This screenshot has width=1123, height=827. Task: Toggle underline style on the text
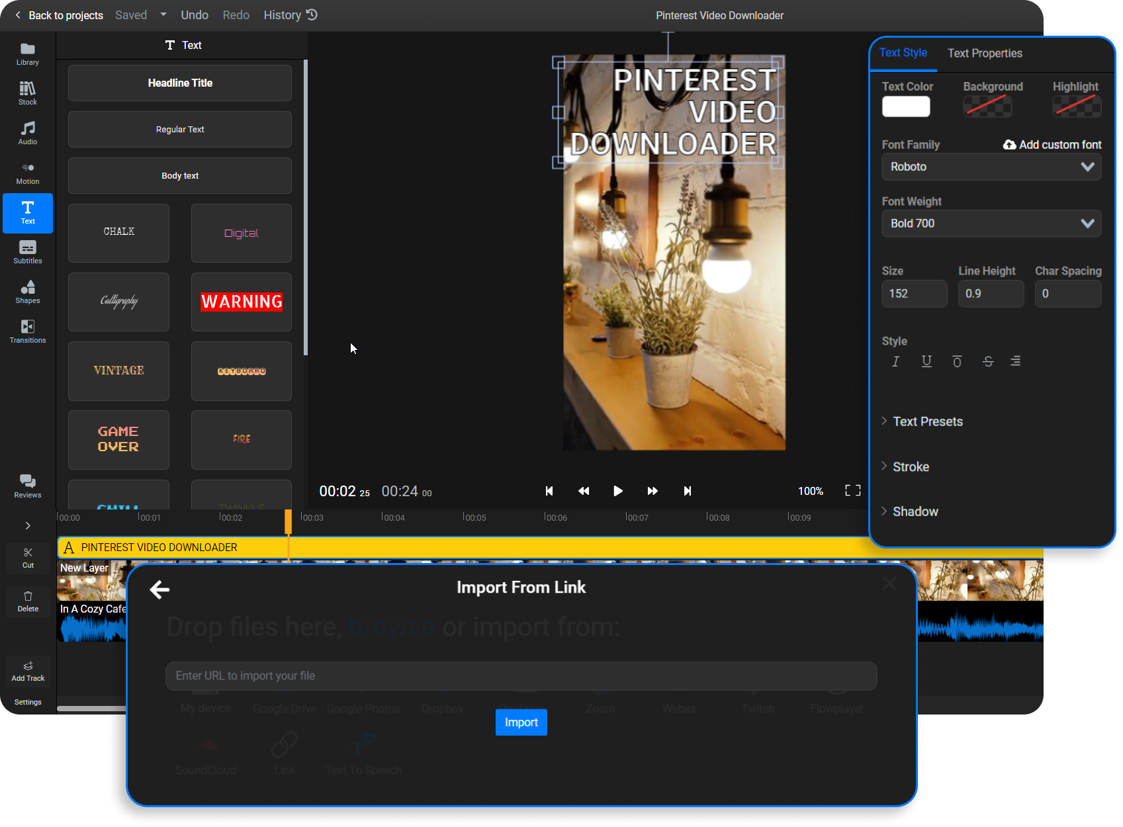pyautogui.click(x=926, y=361)
